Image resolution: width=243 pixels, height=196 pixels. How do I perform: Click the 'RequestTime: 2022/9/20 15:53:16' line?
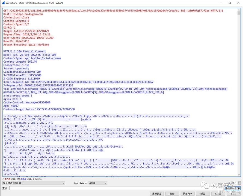point(27,35)
